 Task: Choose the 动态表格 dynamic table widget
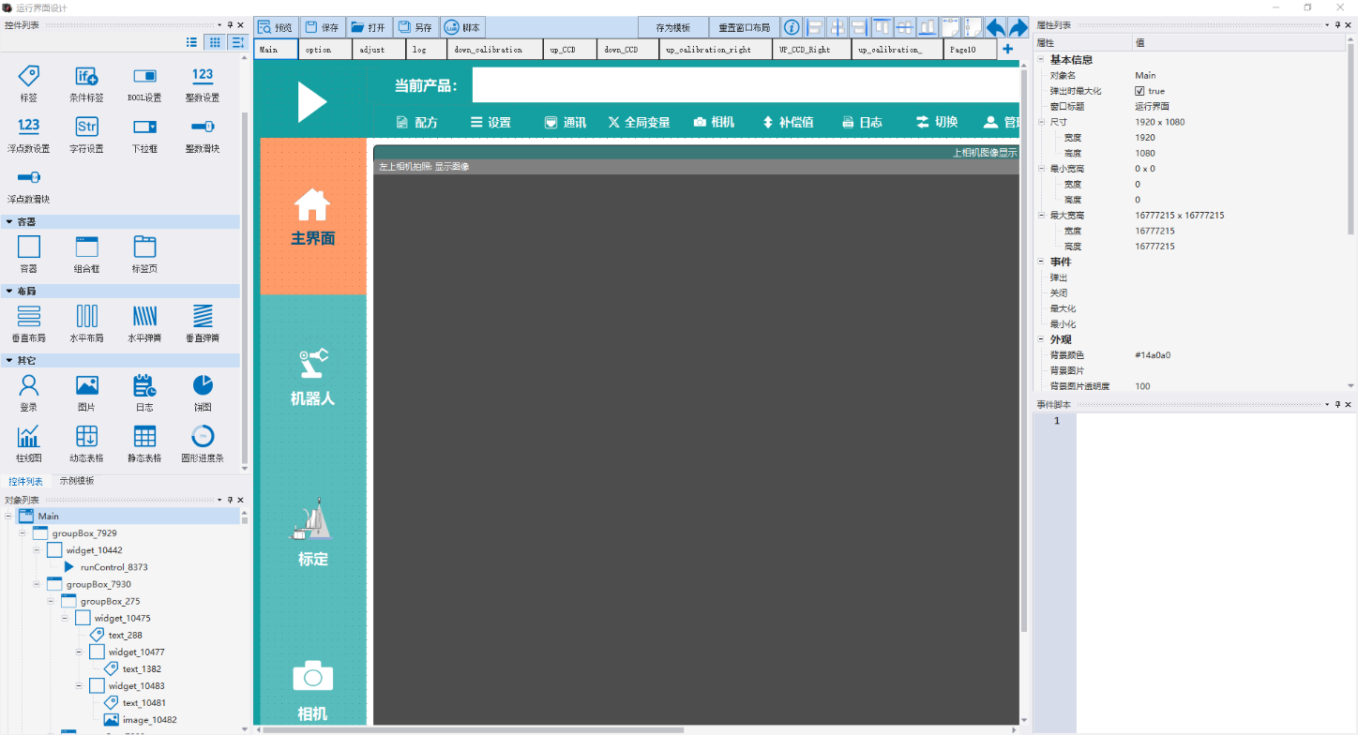click(87, 442)
